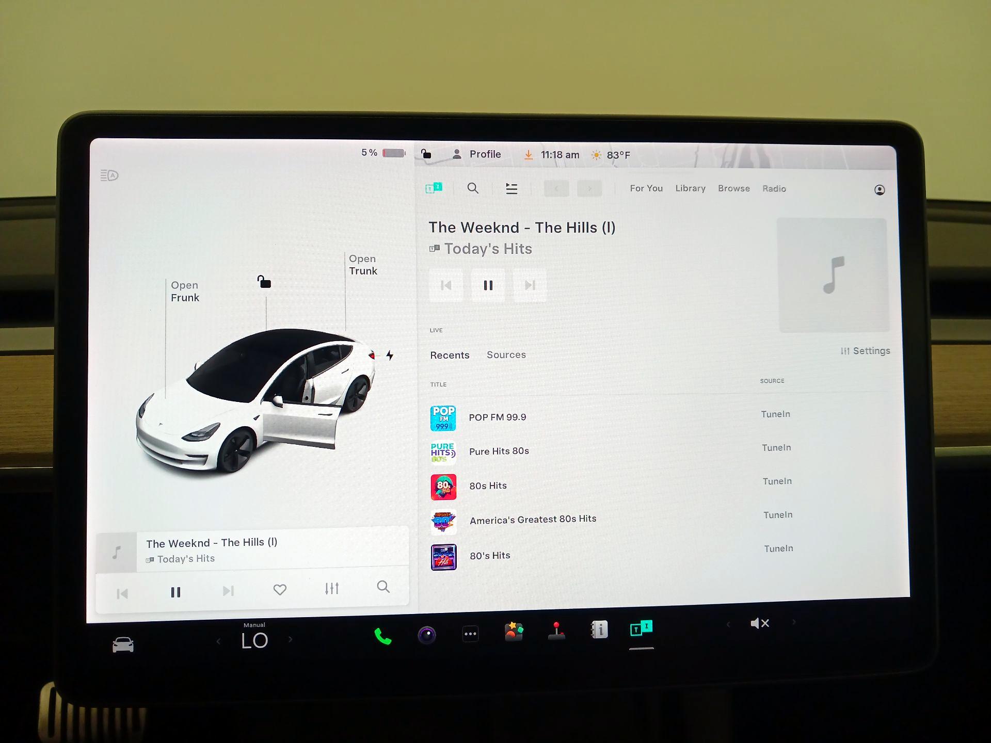The width and height of the screenshot is (991, 743).
Task: Switch to Radio tab
Action: 774,189
